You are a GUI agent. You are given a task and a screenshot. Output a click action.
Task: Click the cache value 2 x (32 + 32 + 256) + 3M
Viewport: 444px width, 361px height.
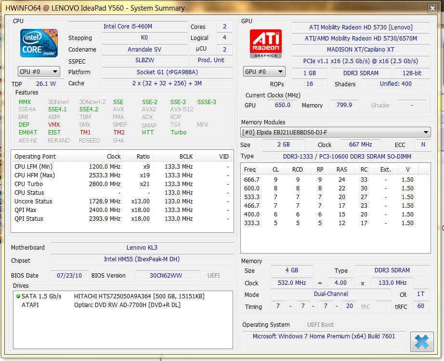[167, 83]
